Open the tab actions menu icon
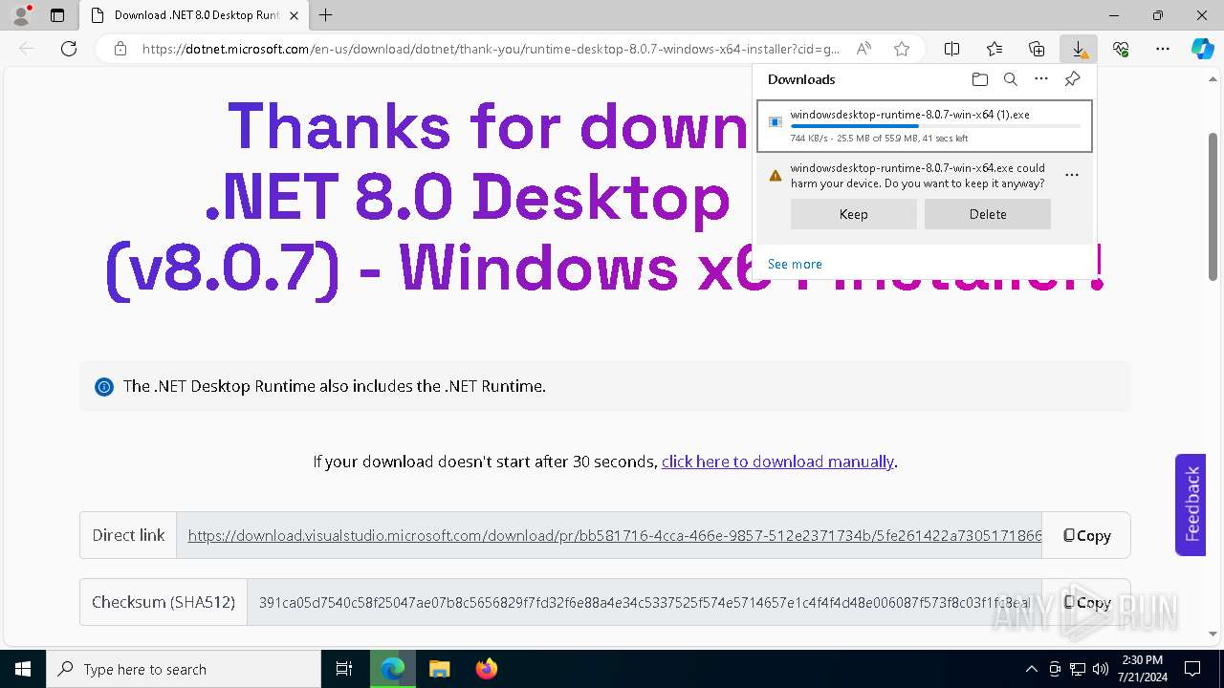Screen dimensions: 1224x688 (57, 15)
